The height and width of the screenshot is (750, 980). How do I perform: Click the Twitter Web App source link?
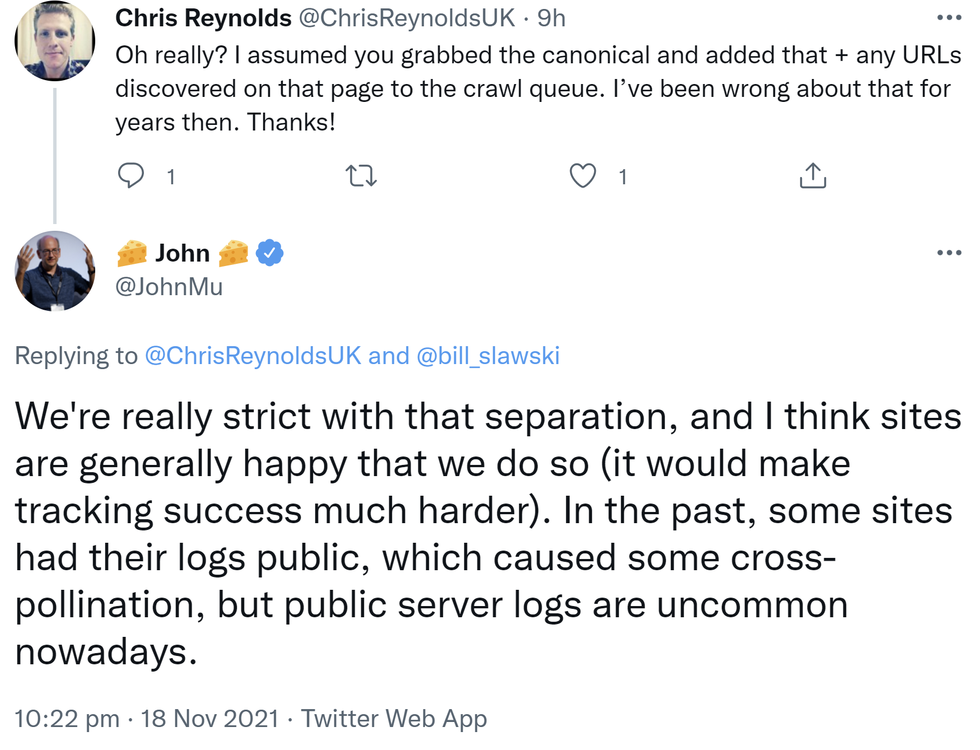point(394,719)
